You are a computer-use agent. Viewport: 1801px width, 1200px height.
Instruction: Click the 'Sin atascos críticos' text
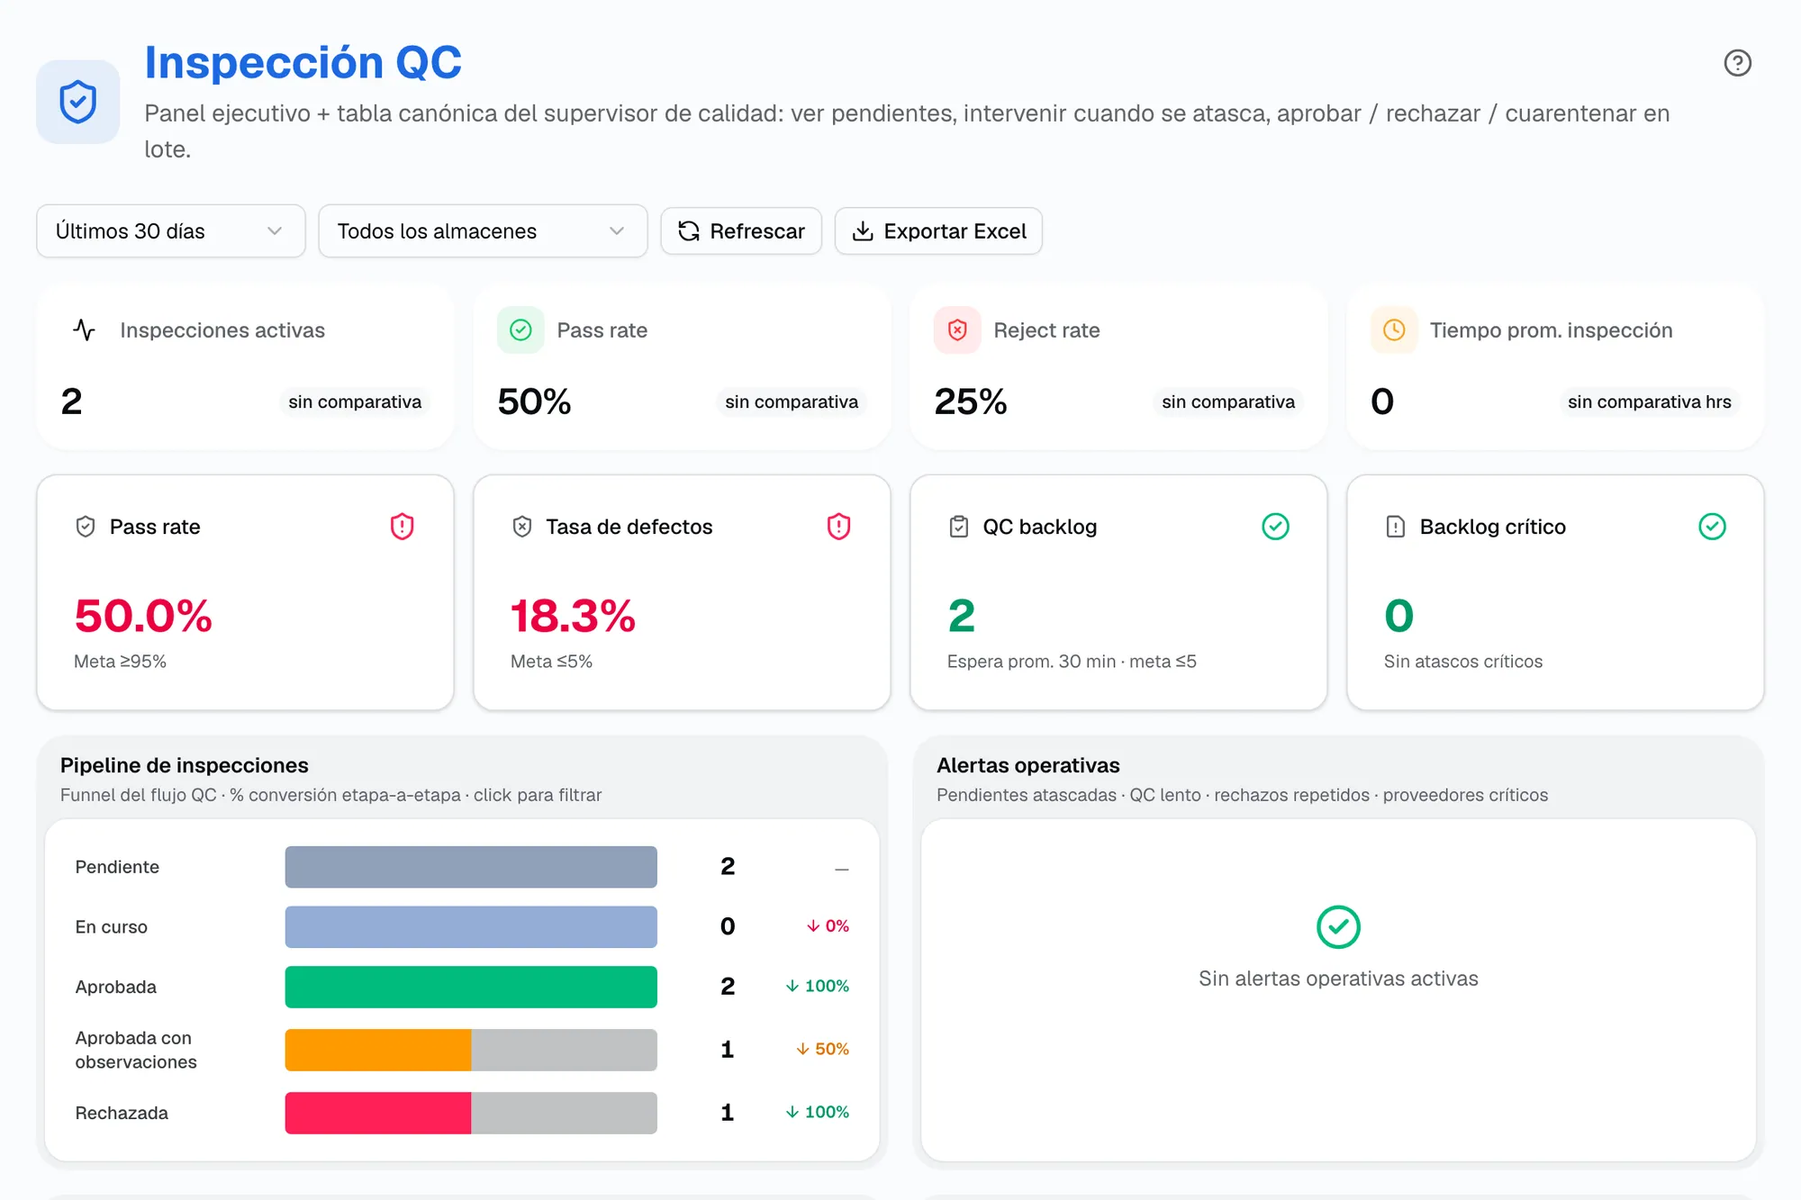(1463, 662)
